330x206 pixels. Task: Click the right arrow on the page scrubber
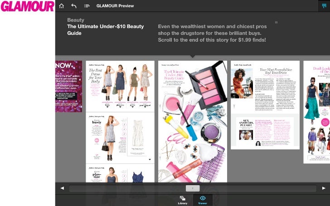324,188
